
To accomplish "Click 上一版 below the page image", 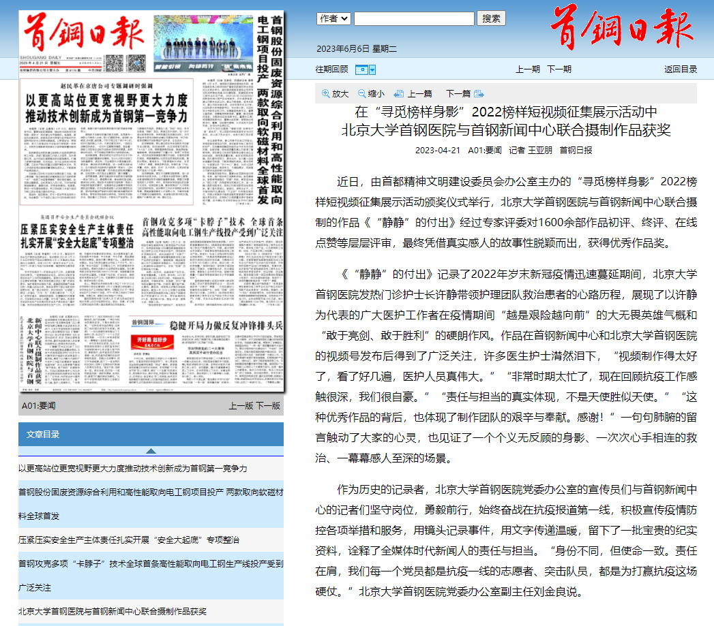I will pos(241,406).
